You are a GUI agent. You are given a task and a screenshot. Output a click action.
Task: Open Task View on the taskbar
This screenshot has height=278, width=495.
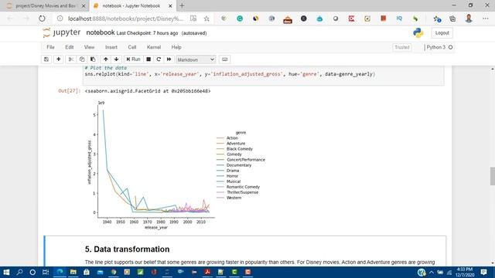46,272
